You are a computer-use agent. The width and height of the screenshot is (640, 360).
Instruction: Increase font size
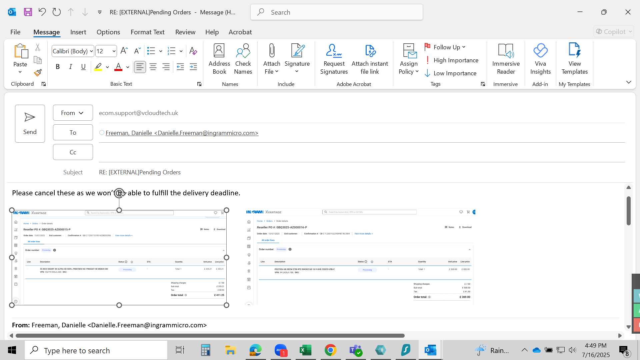point(124,51)
